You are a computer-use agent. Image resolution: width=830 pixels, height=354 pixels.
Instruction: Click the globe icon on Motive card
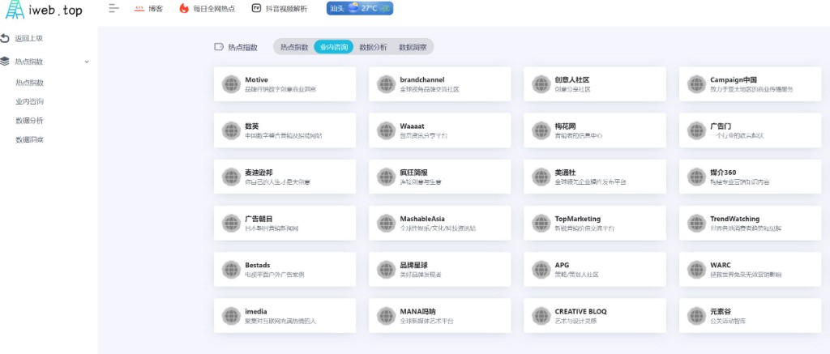point(231,84)
